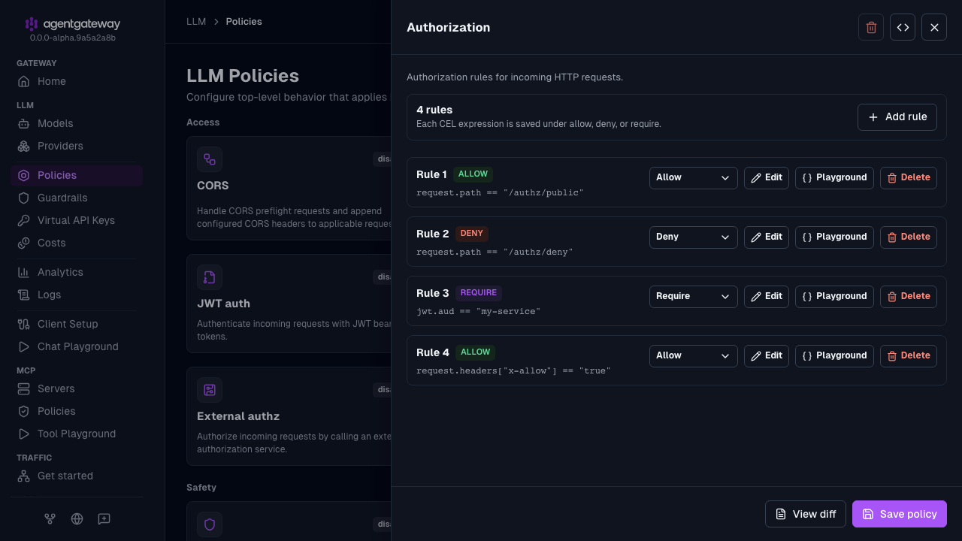Close the Authorization panel

tap(934, 27)
